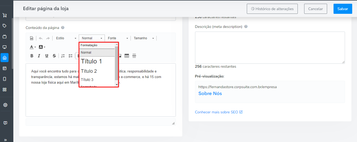Viewport: 357px width, 142px height.
Task: Open Histórico de alterações
Action: (272, 9)
